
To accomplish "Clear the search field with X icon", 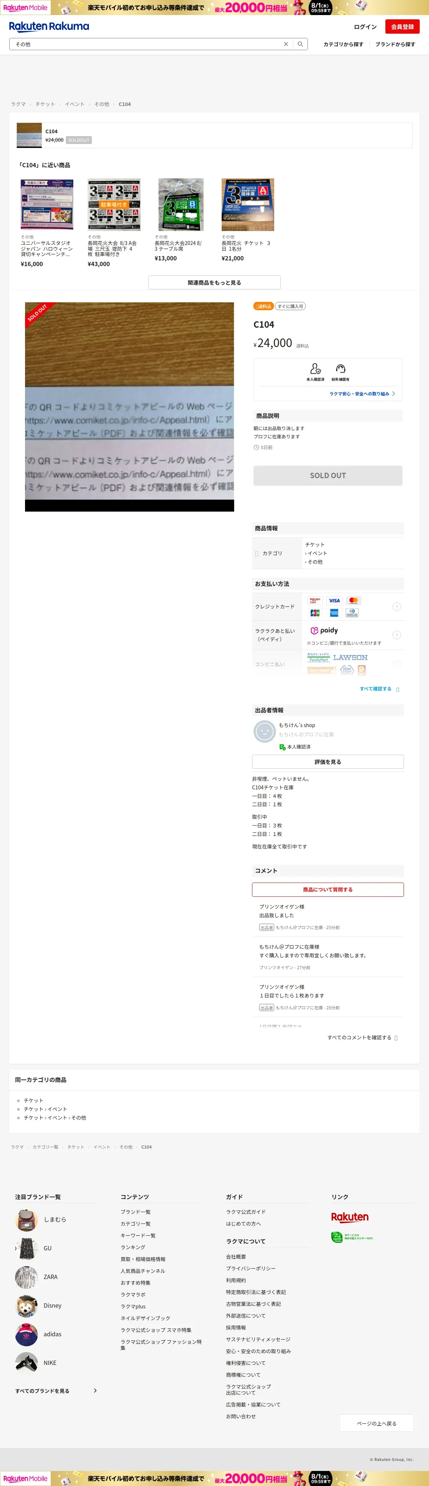I will click(286, 44).
